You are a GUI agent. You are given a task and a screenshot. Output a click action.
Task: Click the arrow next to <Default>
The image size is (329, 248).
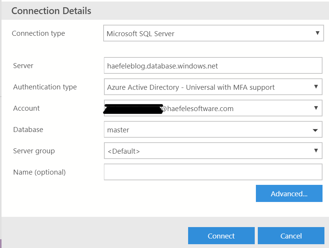[316, 151]
